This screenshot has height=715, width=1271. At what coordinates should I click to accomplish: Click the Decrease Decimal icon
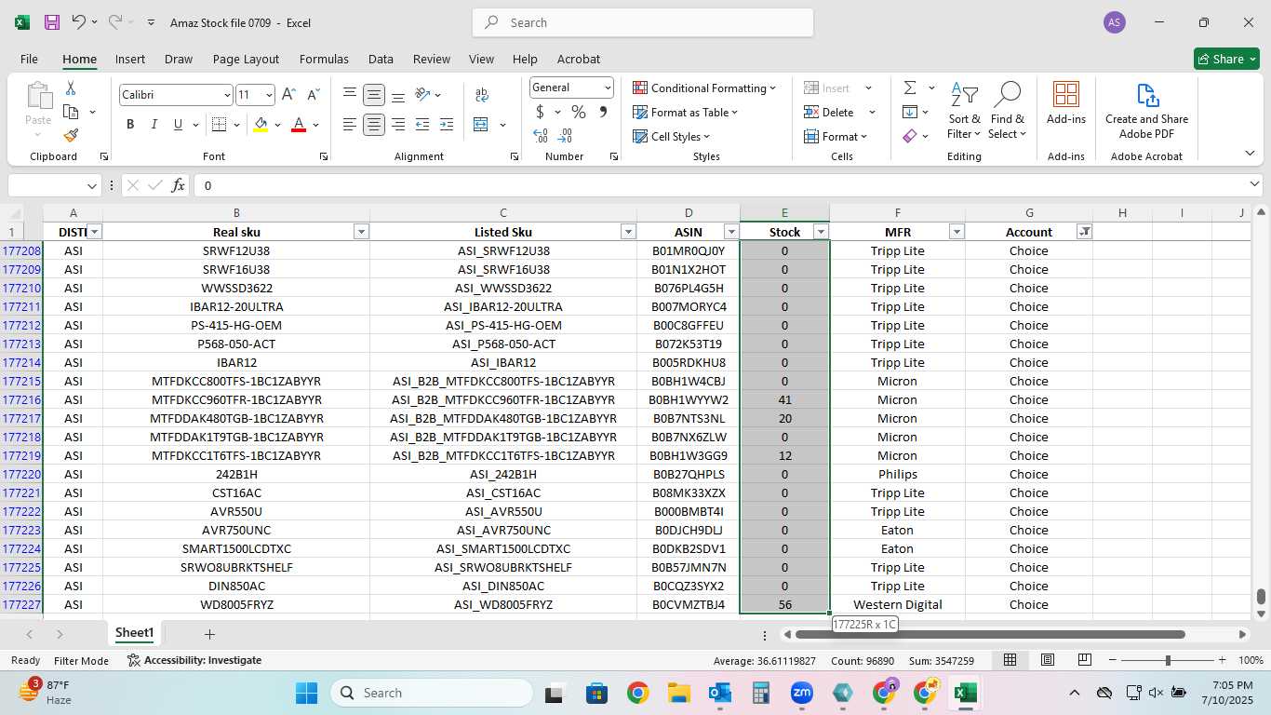point(566,136)
